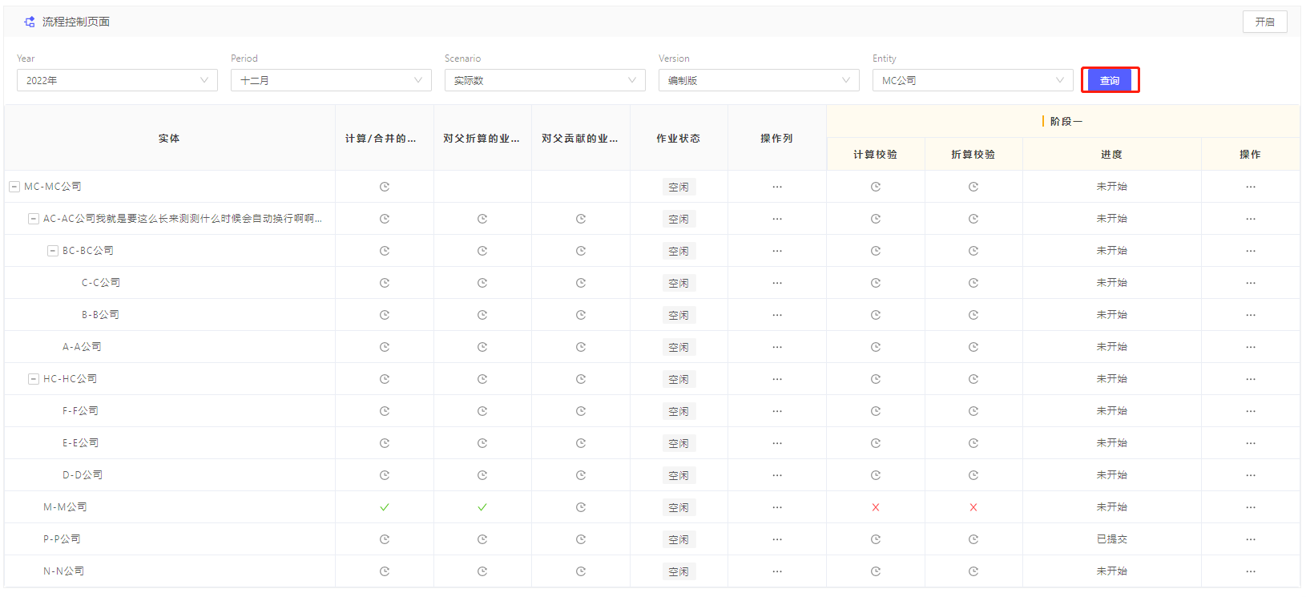Select the E-E公司 tree row

point(81,443)
